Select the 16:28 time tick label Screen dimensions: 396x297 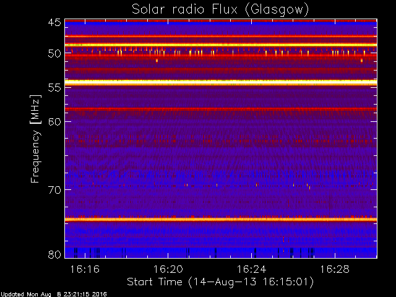coord(335,270)
